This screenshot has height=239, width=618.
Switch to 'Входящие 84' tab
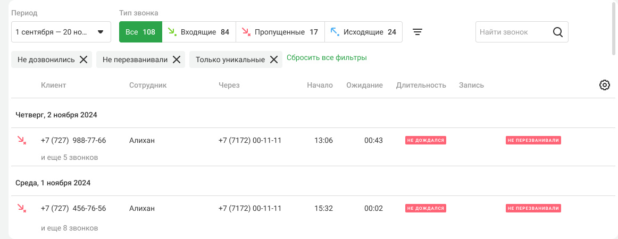click(x=198, y=32)
